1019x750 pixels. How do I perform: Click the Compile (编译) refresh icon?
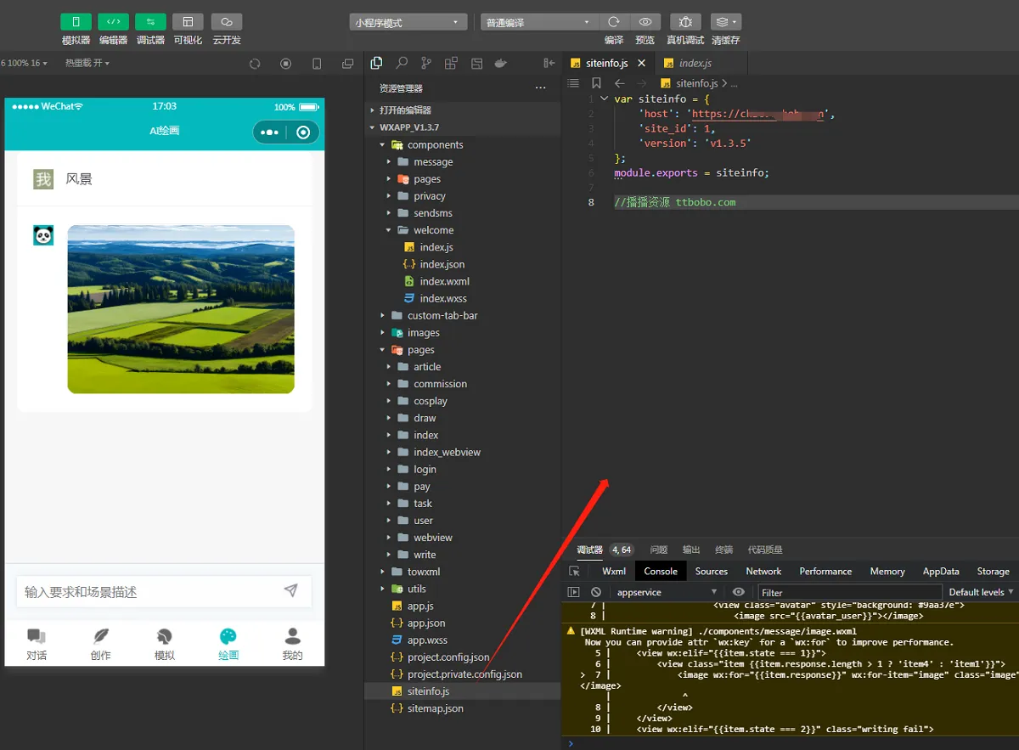pyautogui.click(x=613, y=22)
